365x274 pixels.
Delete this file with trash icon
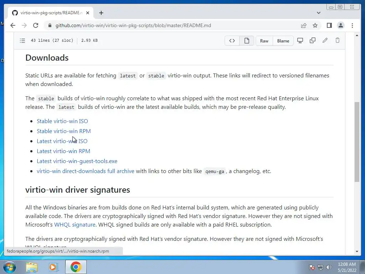[338, 41]
